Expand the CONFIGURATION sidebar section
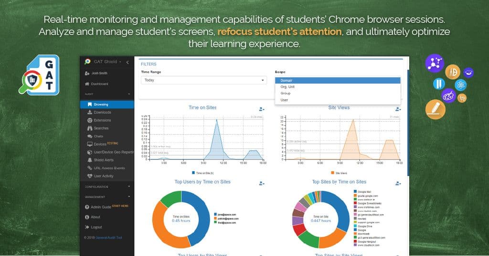The image size is (489, 256). [x=107, y=187]
